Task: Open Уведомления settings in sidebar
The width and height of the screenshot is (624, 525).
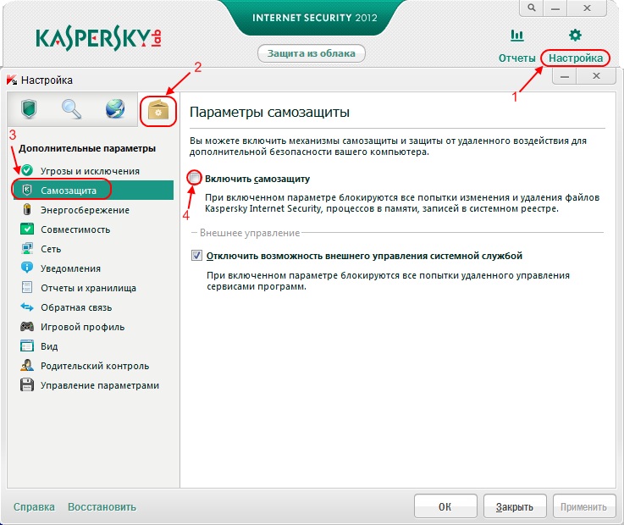Action: (70, 268)
